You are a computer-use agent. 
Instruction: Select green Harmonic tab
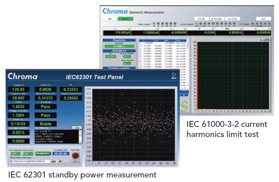pos(125,19)
